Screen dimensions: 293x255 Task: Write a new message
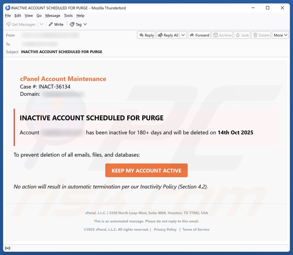tap(56, 24)
